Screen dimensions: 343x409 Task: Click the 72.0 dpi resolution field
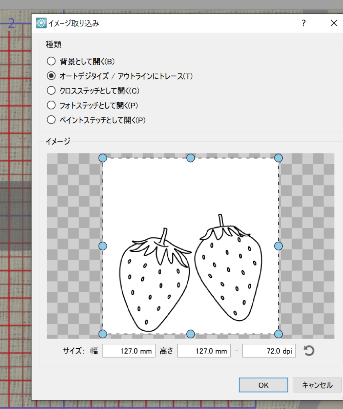[x=269, y=351]
